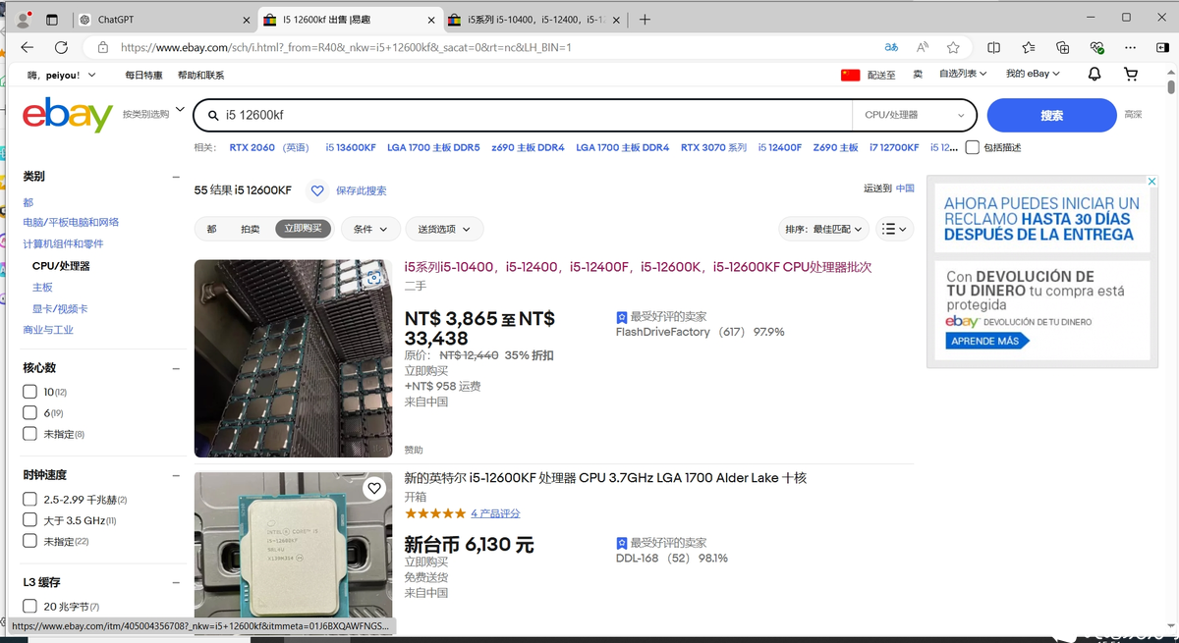Reload the eBay page
The image size is (1179, 643).
61,47
